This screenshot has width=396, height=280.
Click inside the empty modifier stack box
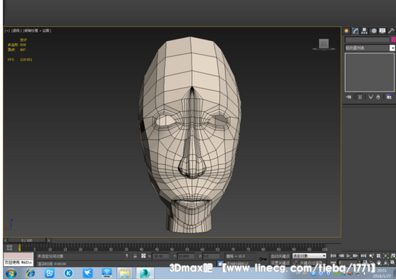[x=369, y=73]
